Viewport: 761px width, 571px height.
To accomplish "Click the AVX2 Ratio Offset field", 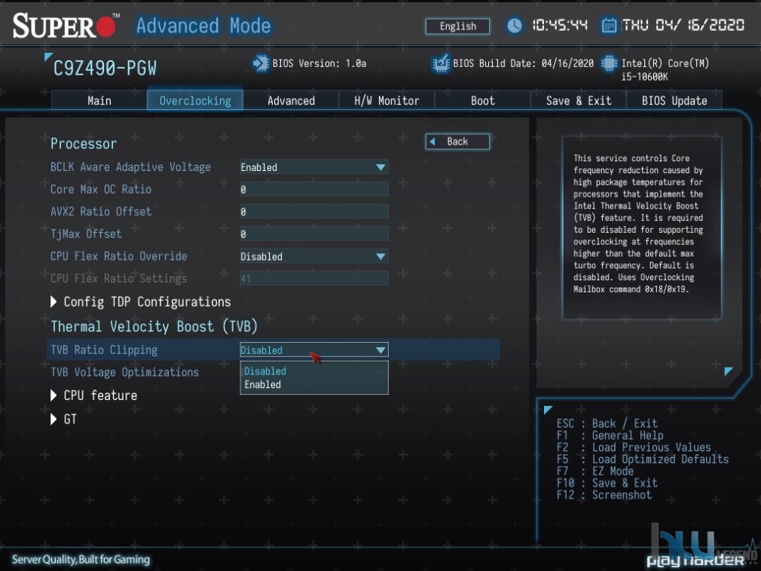I will coord(314,212).
